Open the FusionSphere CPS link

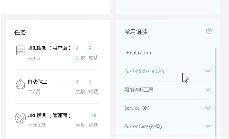(144, 71)
